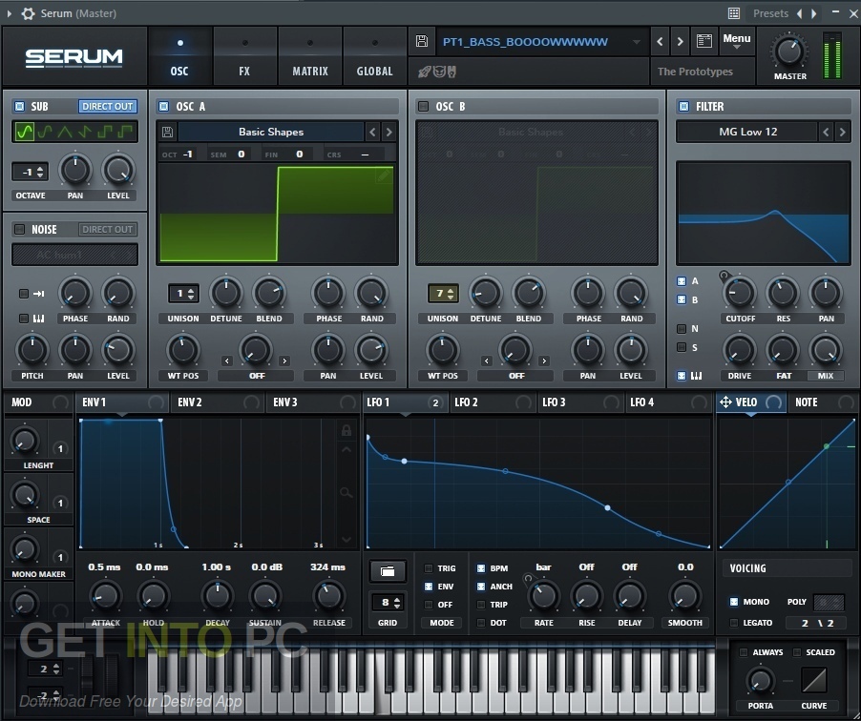Go to the next preset arrow
The image size is (861, 721).
[x=680, y=41]
